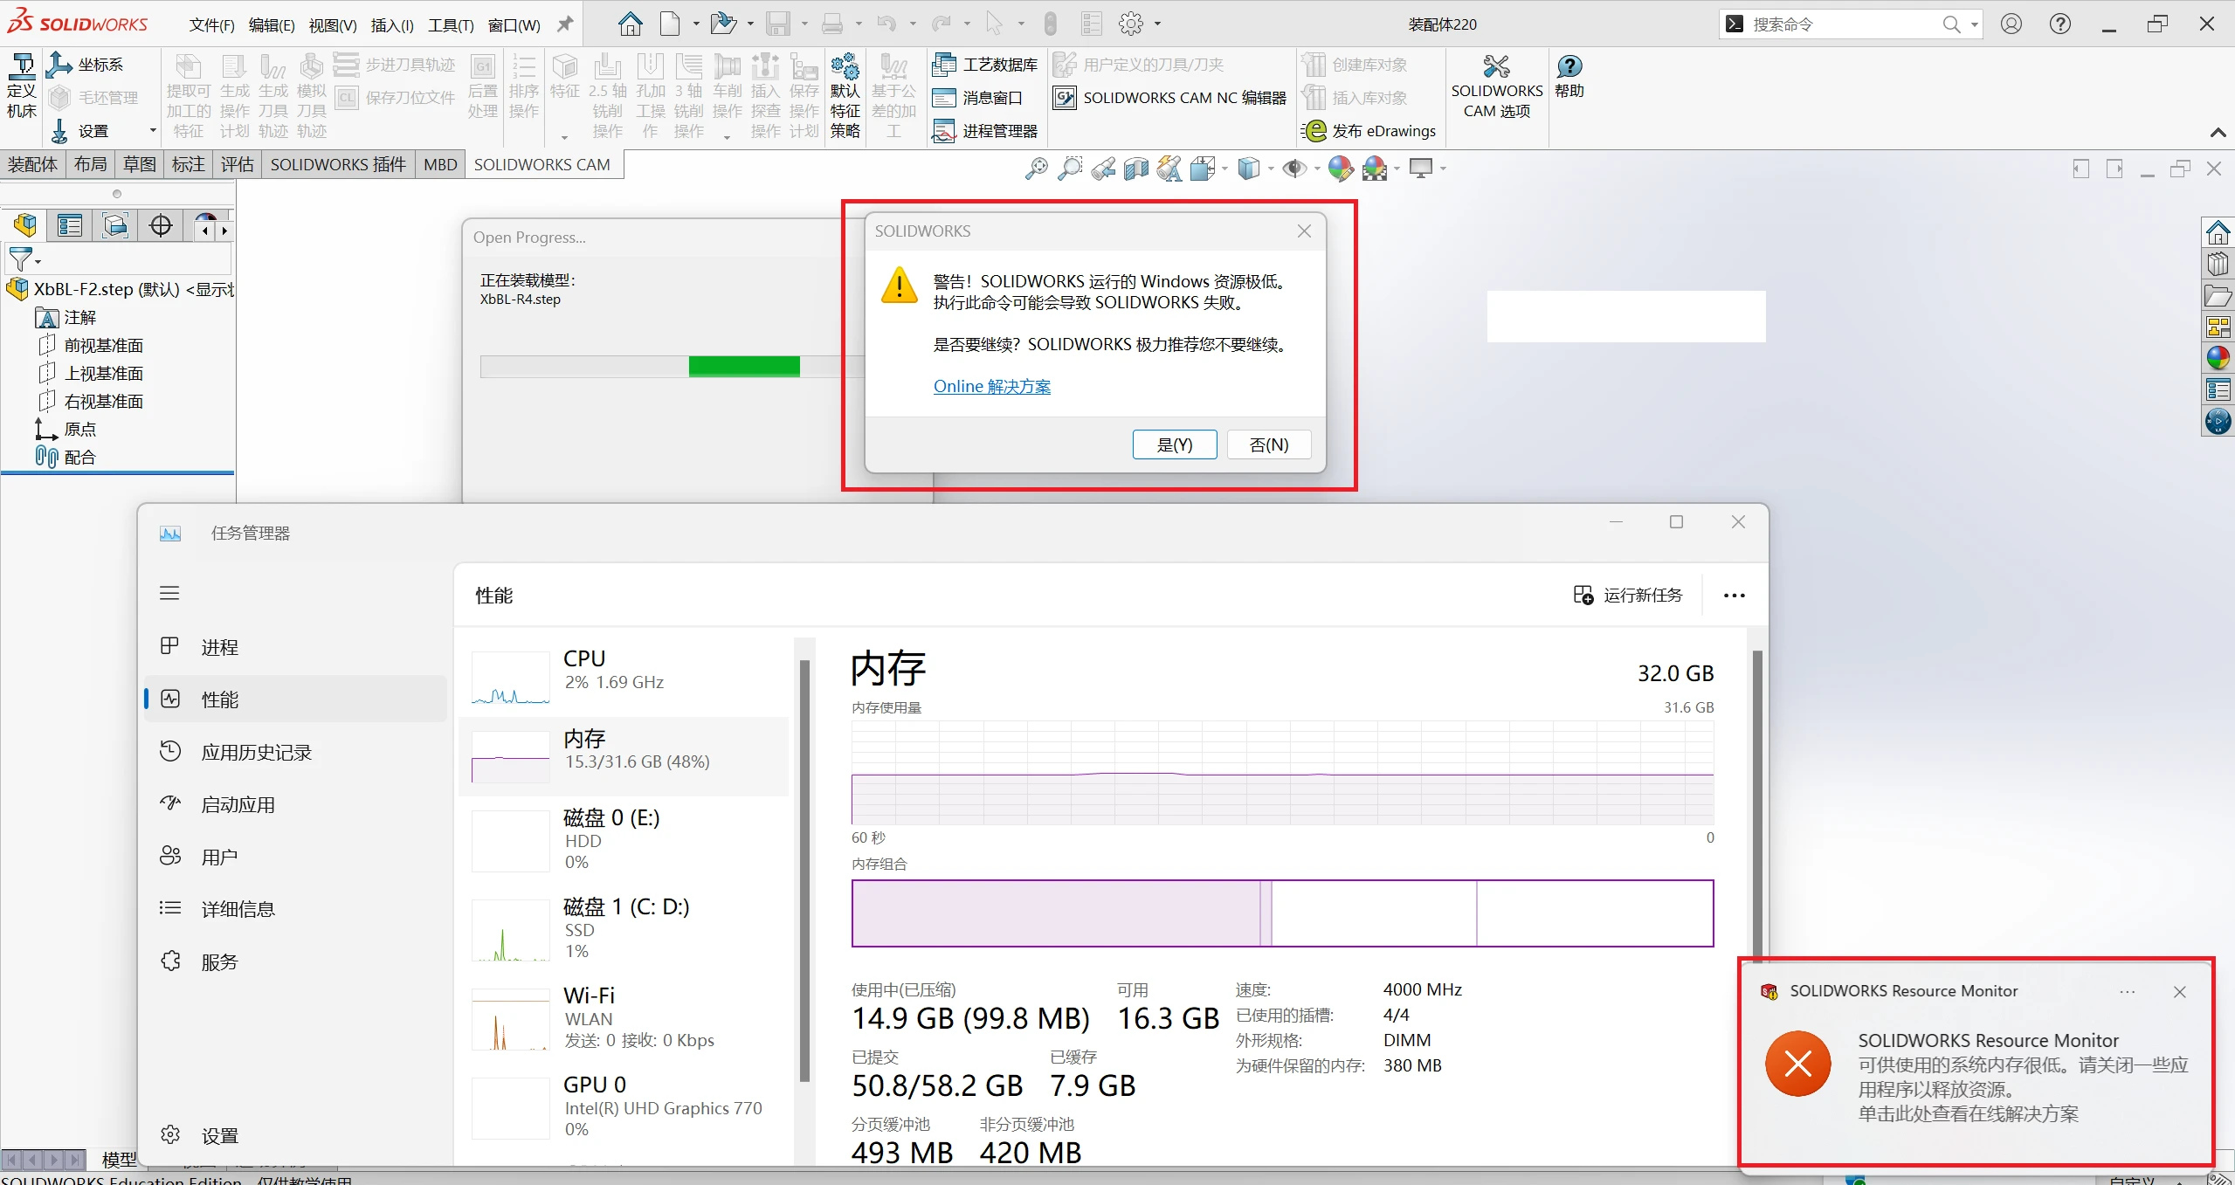Switch to the 评估 tab

(237, 164)
